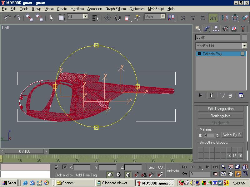Open the MAXScript menu
Viewport: 250px width, 187px height.
tap(156, 9)
